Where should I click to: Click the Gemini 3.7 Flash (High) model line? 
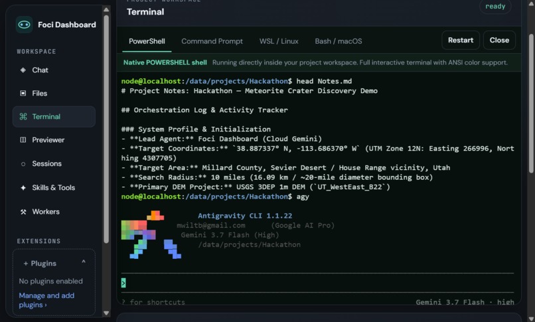pyautogui.click(x=230, y=235)
